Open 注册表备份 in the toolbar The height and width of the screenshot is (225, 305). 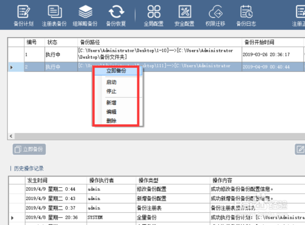click(x=54, y=16)
